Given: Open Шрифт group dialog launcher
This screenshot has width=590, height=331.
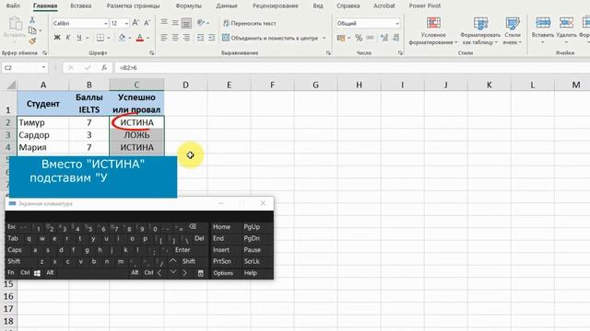Looking at the screenshot, I should coord(151,53).
